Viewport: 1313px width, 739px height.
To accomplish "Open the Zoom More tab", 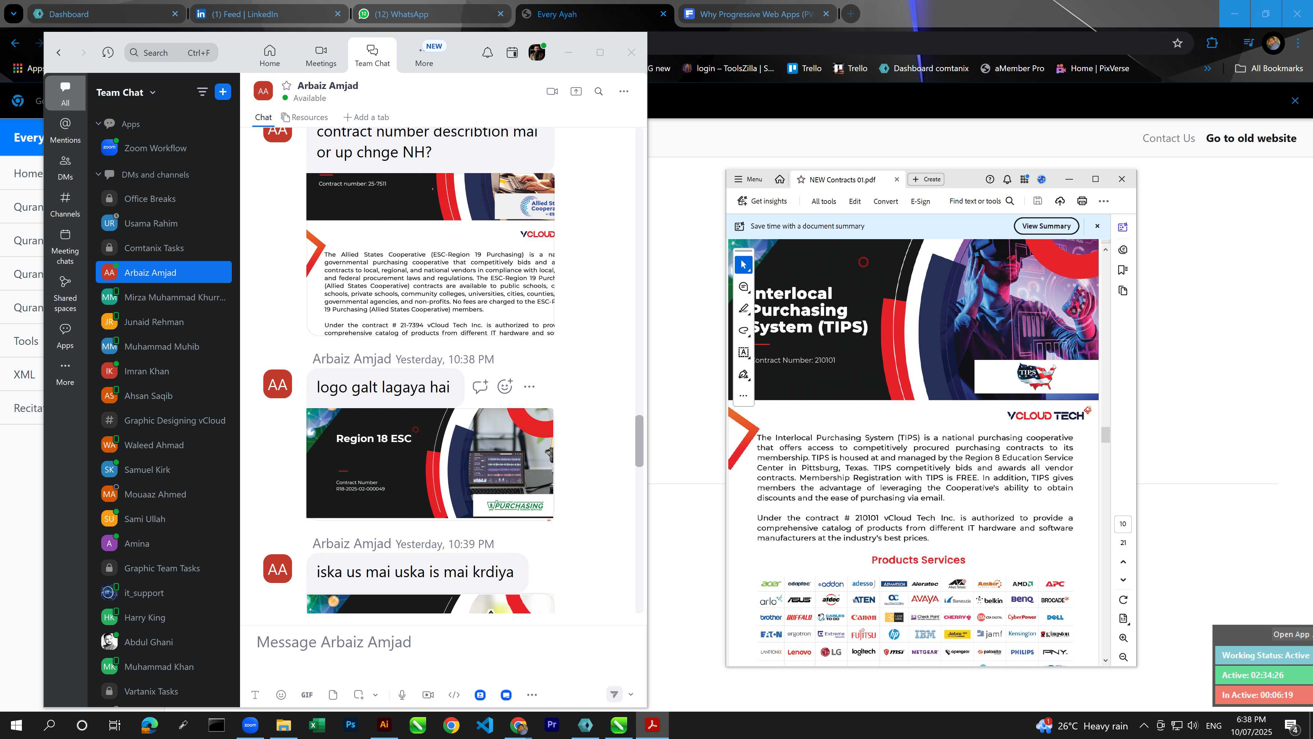I will (424, 55).
